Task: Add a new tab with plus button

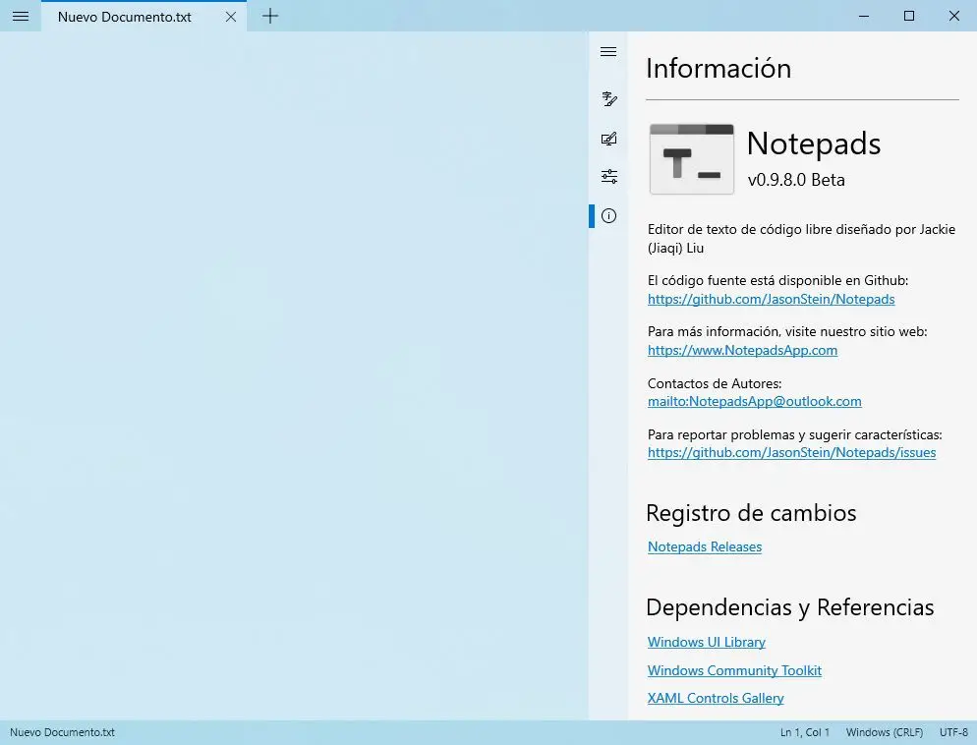Action: pos(269,16)
